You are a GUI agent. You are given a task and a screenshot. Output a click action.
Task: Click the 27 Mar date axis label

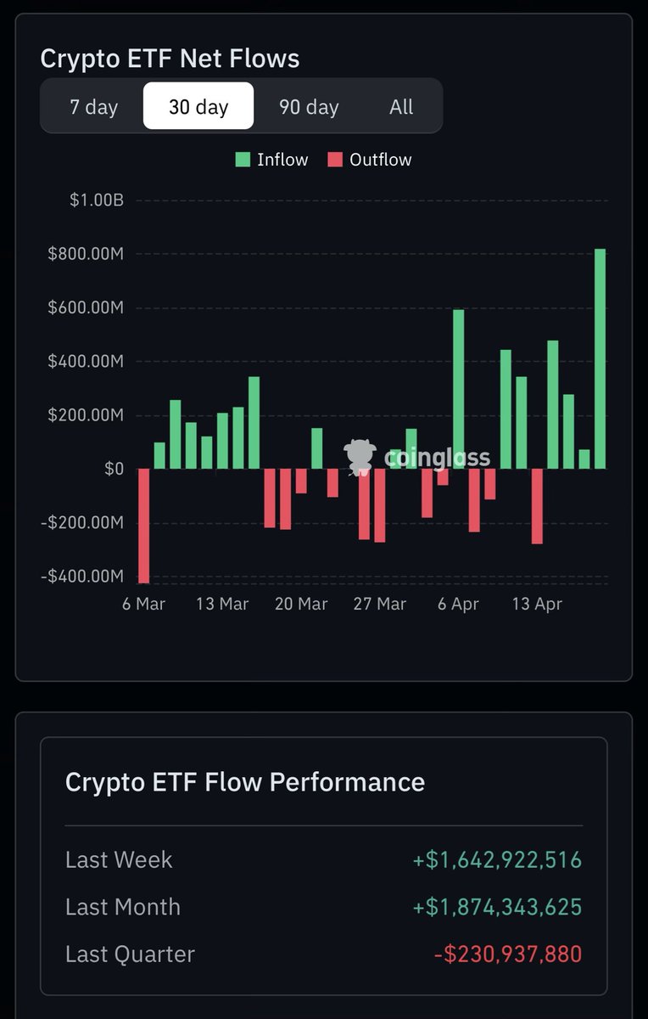click(x=380, y=604)
